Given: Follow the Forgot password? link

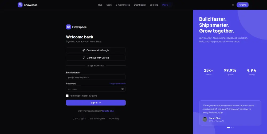Looking at the screenshot, I should pyautogui.click(x=117, y=84).
